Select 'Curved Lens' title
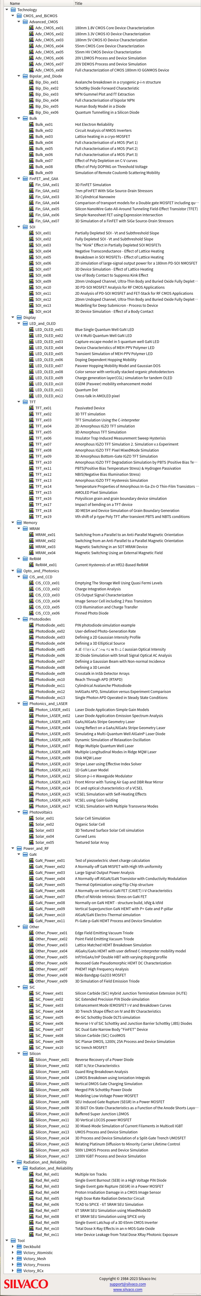This screenshot has height=1296, width=201. point(85,837)
